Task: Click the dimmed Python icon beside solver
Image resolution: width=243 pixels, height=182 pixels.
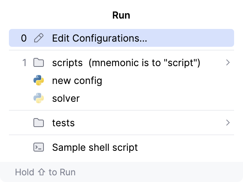Action: coord(38,98)
